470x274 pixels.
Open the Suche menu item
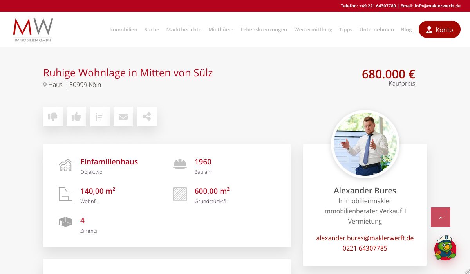[x=152, y=29]
